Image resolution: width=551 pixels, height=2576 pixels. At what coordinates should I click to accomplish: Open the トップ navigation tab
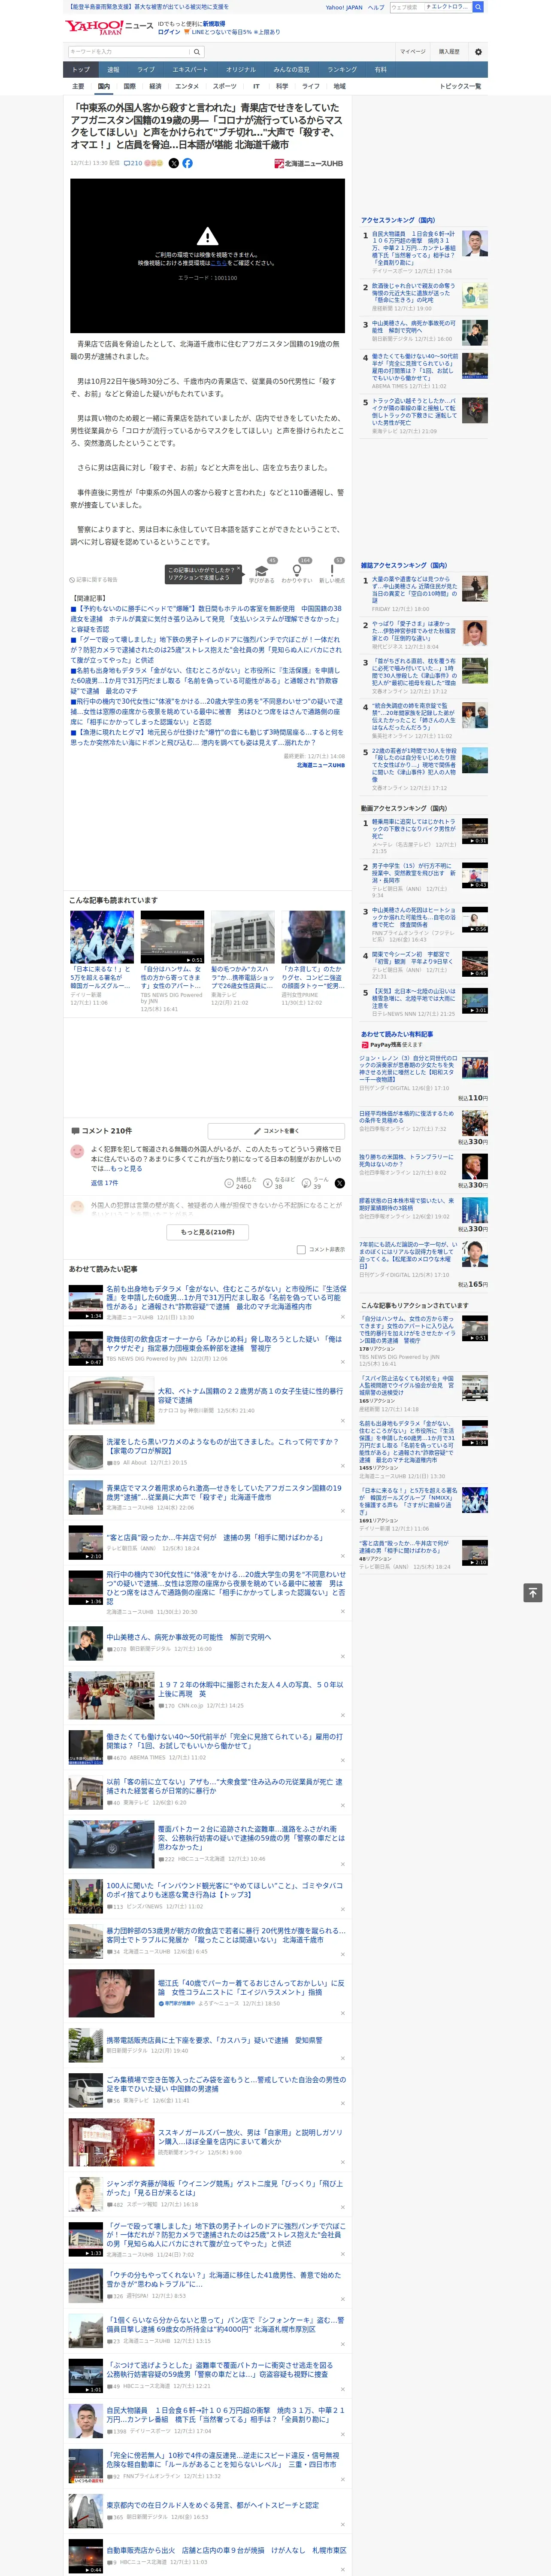(81, 70)
